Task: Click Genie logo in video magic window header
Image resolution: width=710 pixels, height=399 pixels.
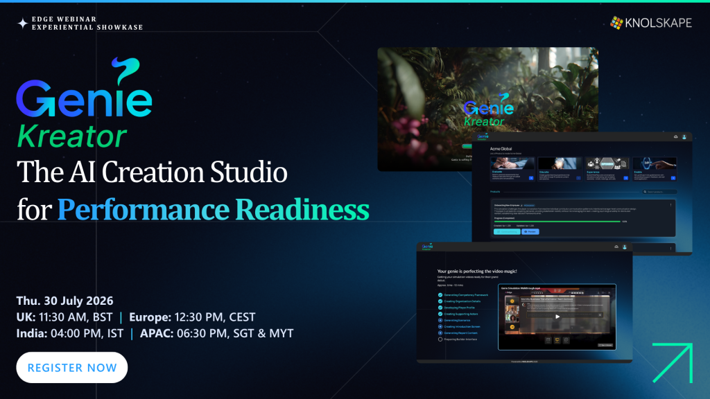Action: [427, 247]
